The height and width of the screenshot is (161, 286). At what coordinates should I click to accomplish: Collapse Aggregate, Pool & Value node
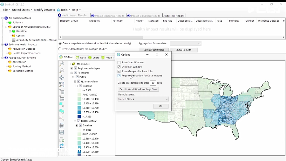tap(2, 58)
